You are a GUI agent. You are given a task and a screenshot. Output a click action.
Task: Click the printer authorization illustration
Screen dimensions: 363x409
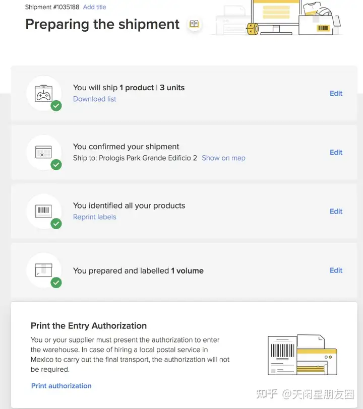coord(302,355)
